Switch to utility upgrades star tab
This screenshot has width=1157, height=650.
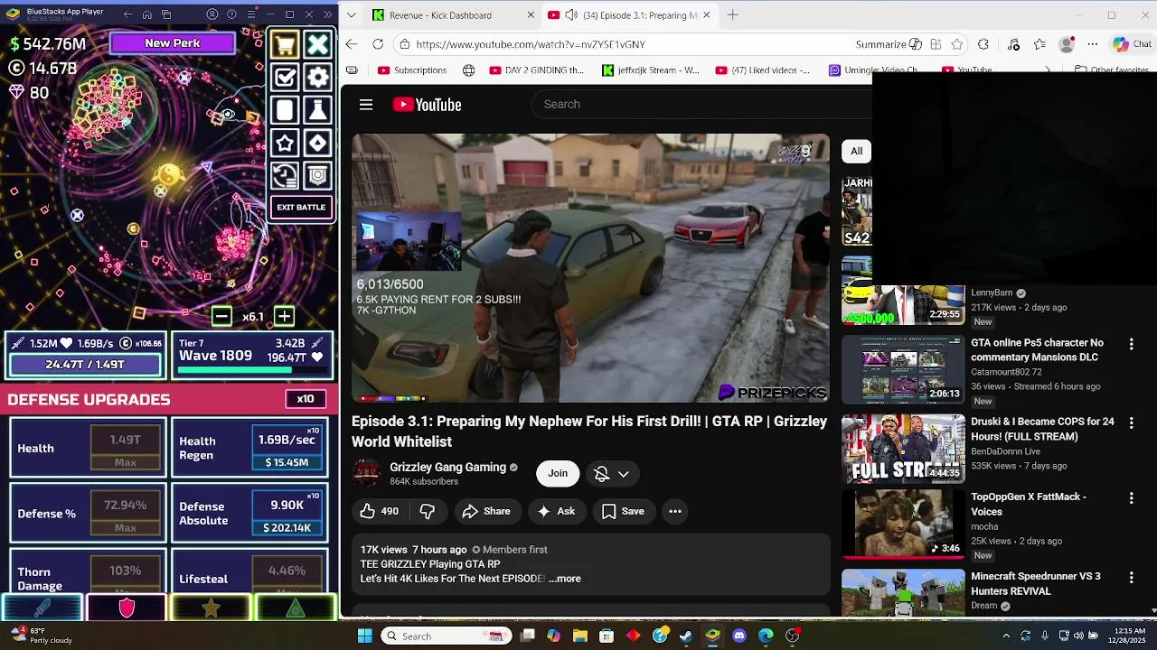[x=211, y=608]
